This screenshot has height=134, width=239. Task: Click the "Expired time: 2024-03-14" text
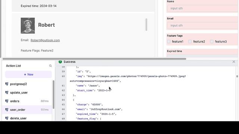tap(38, 6)
